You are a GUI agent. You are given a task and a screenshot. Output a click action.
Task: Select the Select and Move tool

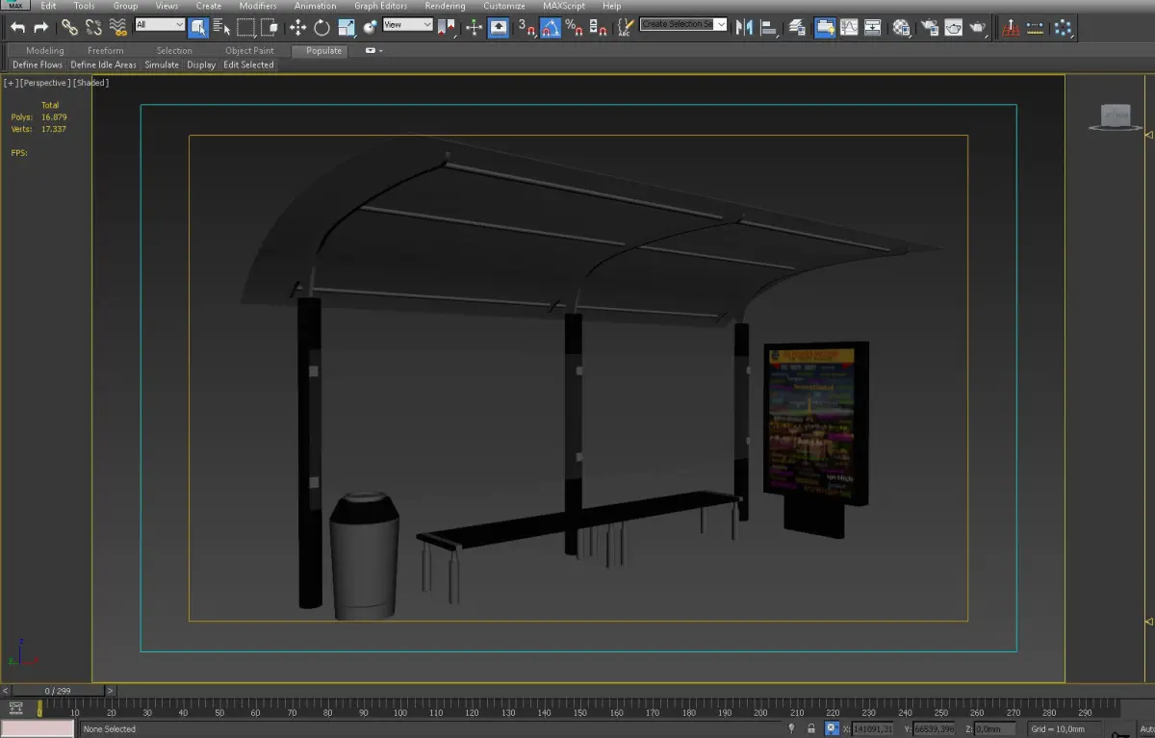(x=298, y=28)
